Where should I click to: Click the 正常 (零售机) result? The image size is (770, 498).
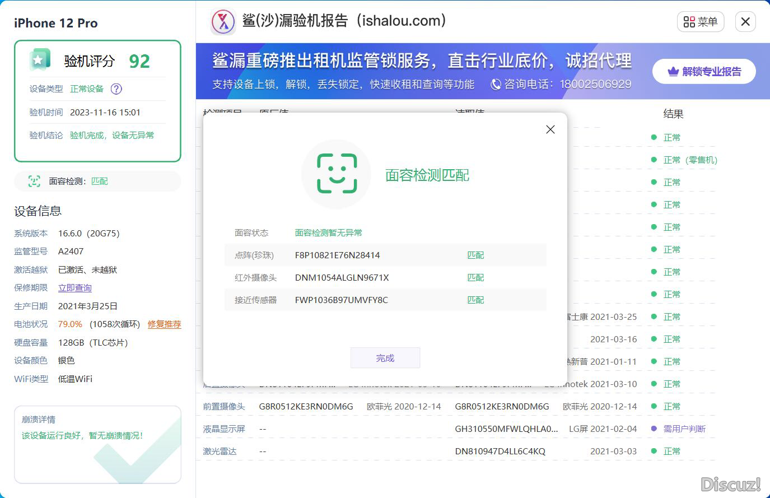click(690, 160)
